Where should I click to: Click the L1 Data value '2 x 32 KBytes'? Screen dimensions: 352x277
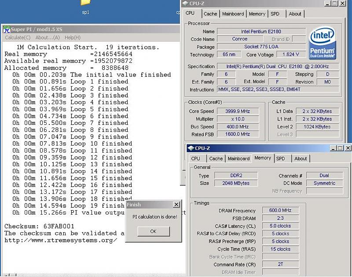(317, 111)
